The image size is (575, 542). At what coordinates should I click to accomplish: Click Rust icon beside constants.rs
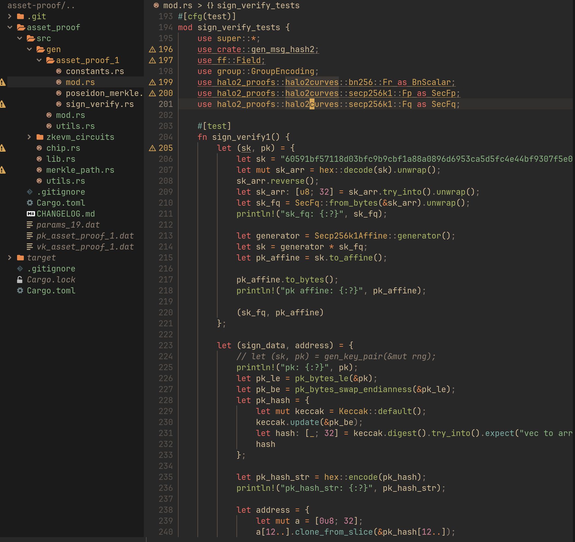[59, 71]
